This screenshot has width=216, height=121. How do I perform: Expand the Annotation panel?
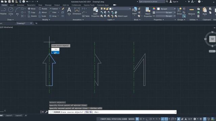click(78, 20)
